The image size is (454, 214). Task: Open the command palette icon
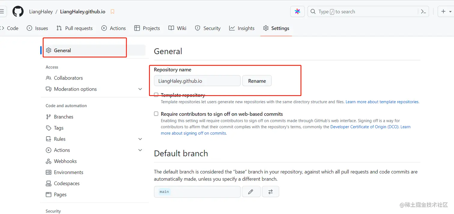pyautogui.click(x=423, y=12)
